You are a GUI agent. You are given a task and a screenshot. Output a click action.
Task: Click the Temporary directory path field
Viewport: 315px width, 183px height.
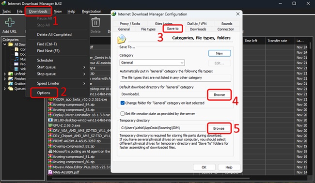(x=163, y=128)
